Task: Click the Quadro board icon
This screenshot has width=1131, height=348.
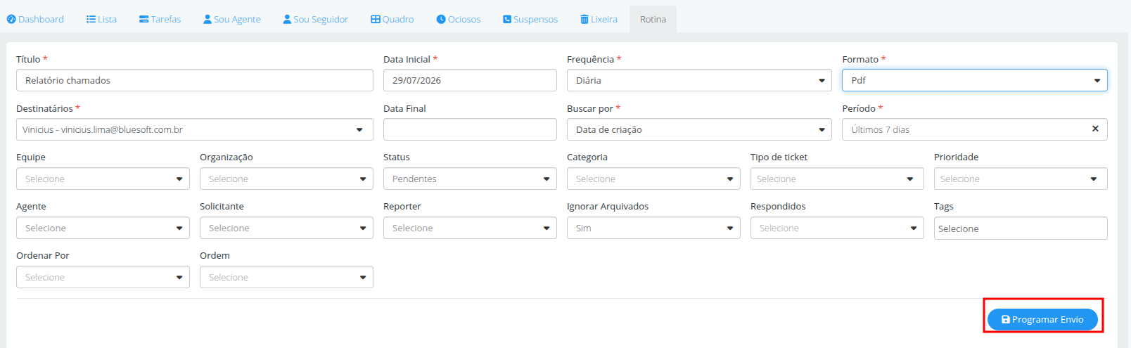Action: (x=376, y=20)
